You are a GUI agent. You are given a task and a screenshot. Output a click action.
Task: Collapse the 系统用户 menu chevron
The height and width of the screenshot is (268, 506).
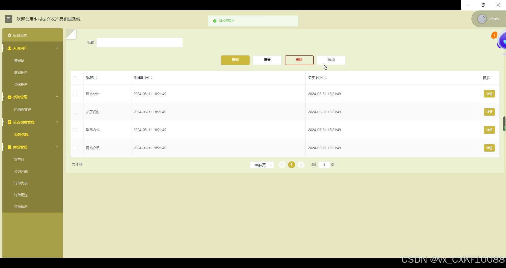57,48
